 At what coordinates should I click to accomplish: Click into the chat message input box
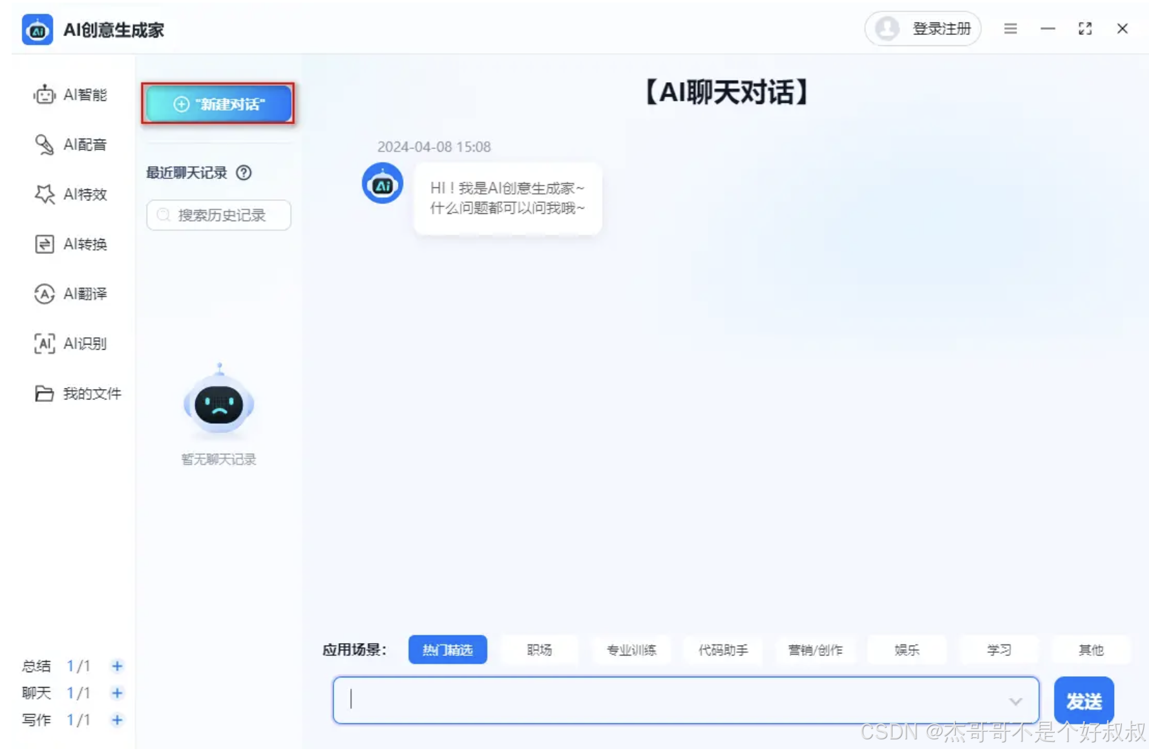click(x=686, y=701)
